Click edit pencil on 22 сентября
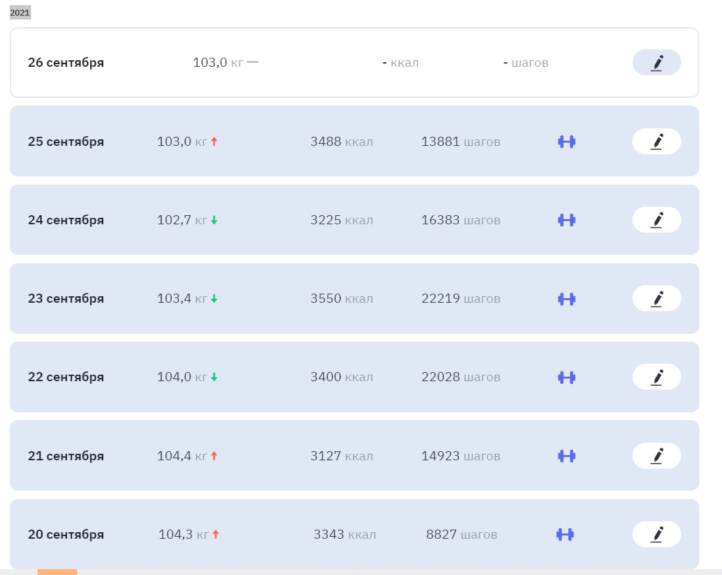 (656, 377)
